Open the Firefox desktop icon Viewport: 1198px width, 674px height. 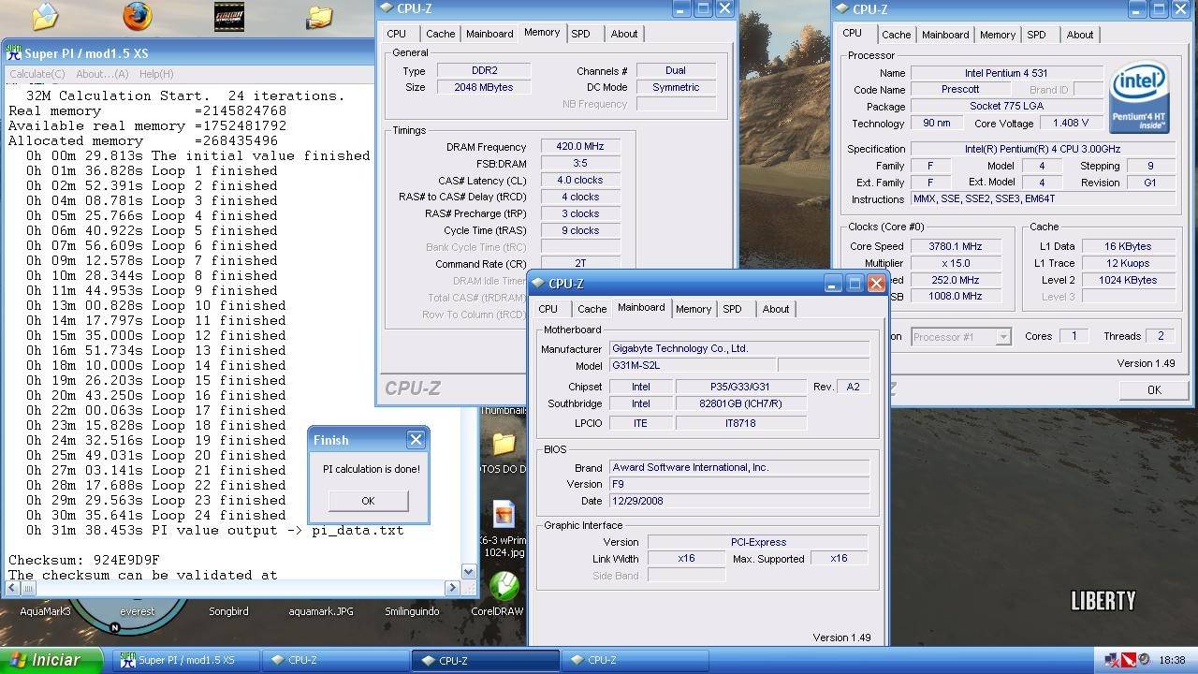pos(138,16)
